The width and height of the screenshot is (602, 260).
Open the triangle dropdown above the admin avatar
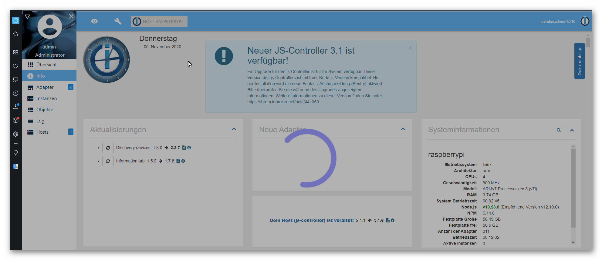click(27, 17)
